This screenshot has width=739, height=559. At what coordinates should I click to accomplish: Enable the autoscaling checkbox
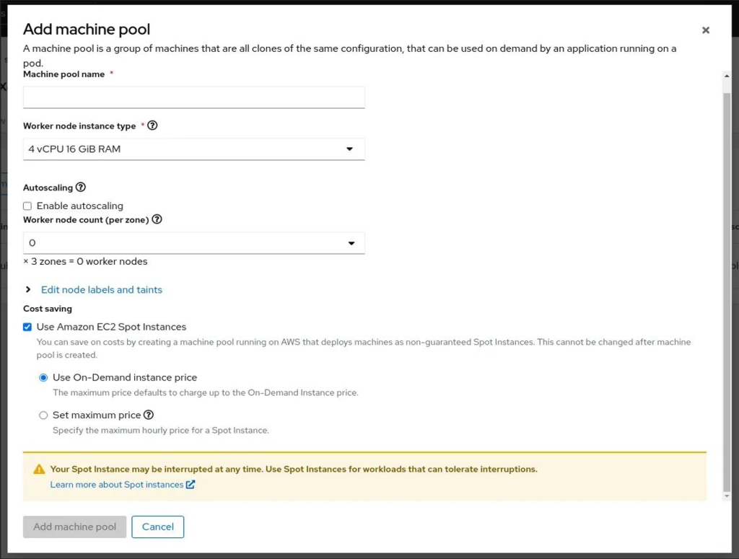[x=27, y=206]
